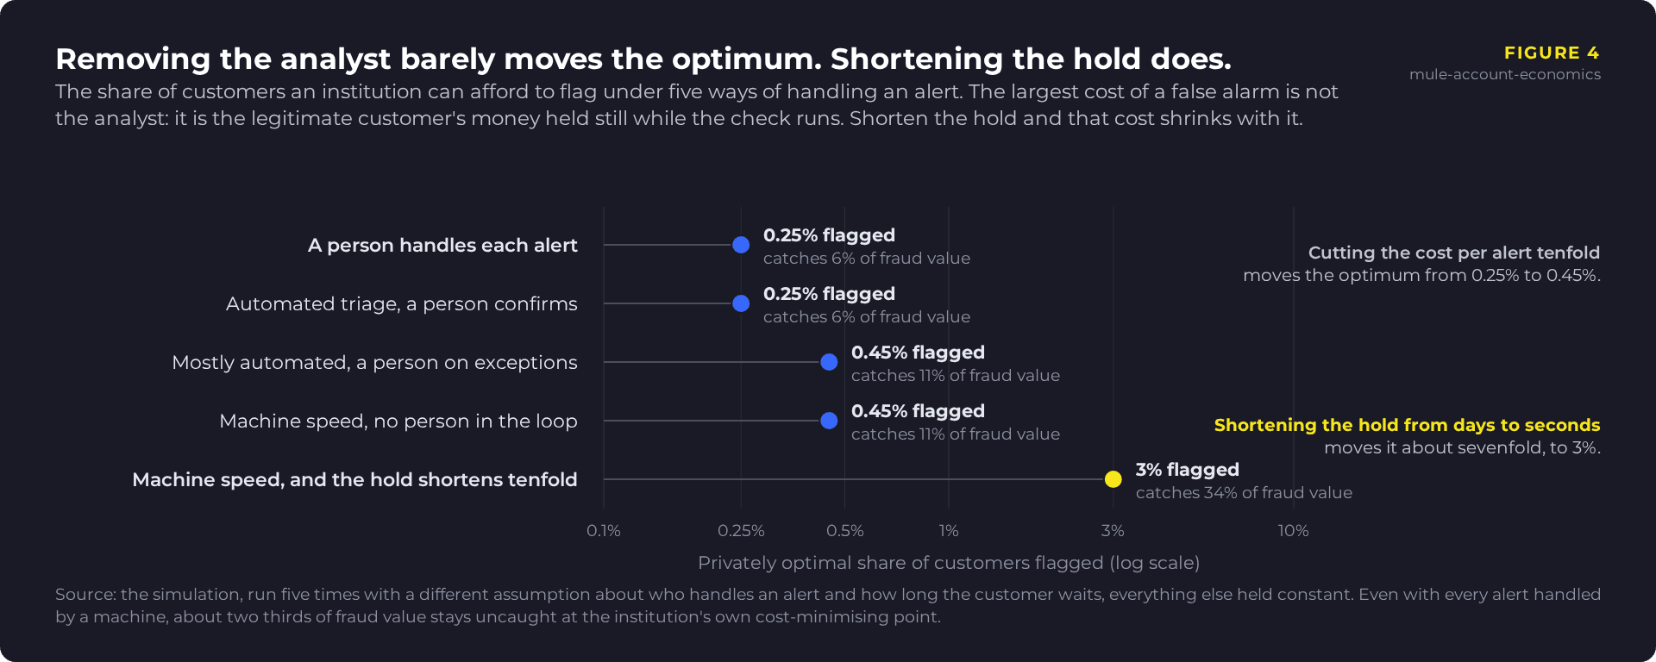Viewport: 1656px width, 662px height.
Task: Select the '3%' axis tick label
Action: [1113, 530]
